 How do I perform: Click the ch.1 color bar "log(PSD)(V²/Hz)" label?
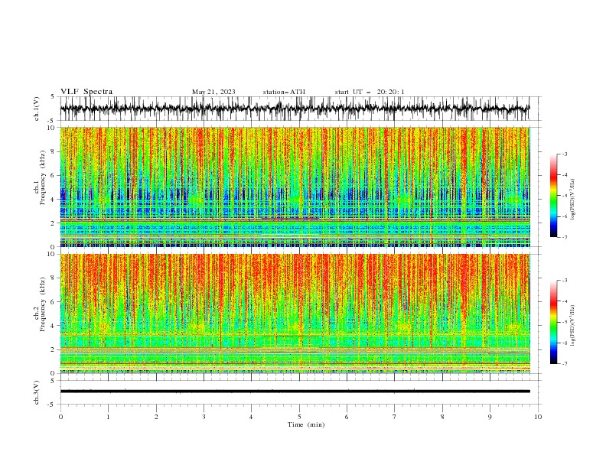pos(572,200)
